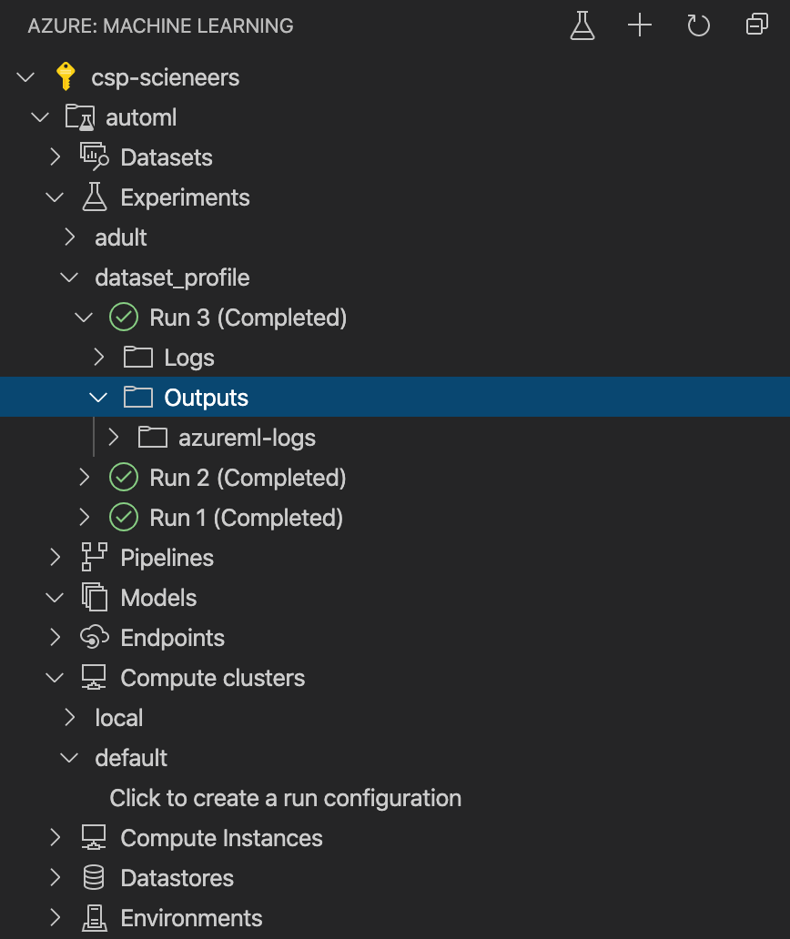790x939 pixels.
Task: Click to create a run configuration
Action: point(285,798)
